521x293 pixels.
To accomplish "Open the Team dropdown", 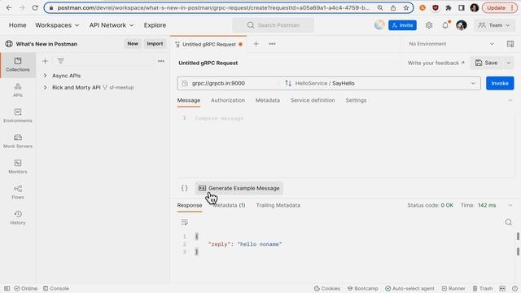I will point(494,25).
